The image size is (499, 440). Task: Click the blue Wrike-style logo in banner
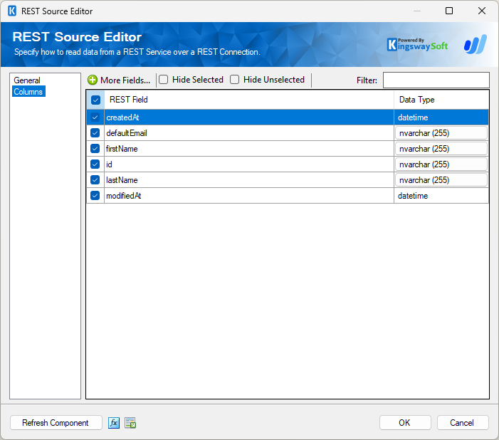click(476, 44)
